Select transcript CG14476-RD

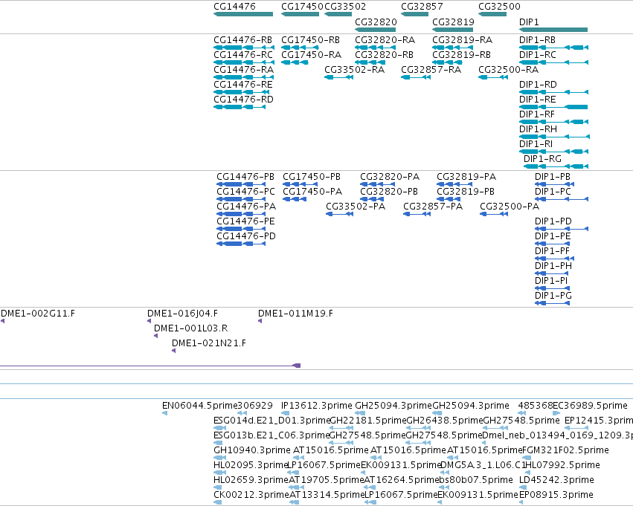click(243, 100)
